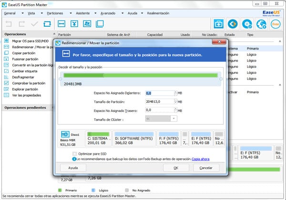Image resolution: width=286 pixels, height=200 pixels.
Task: Click the Comprobar la partición sidebar icon
Action: point(6,83)
